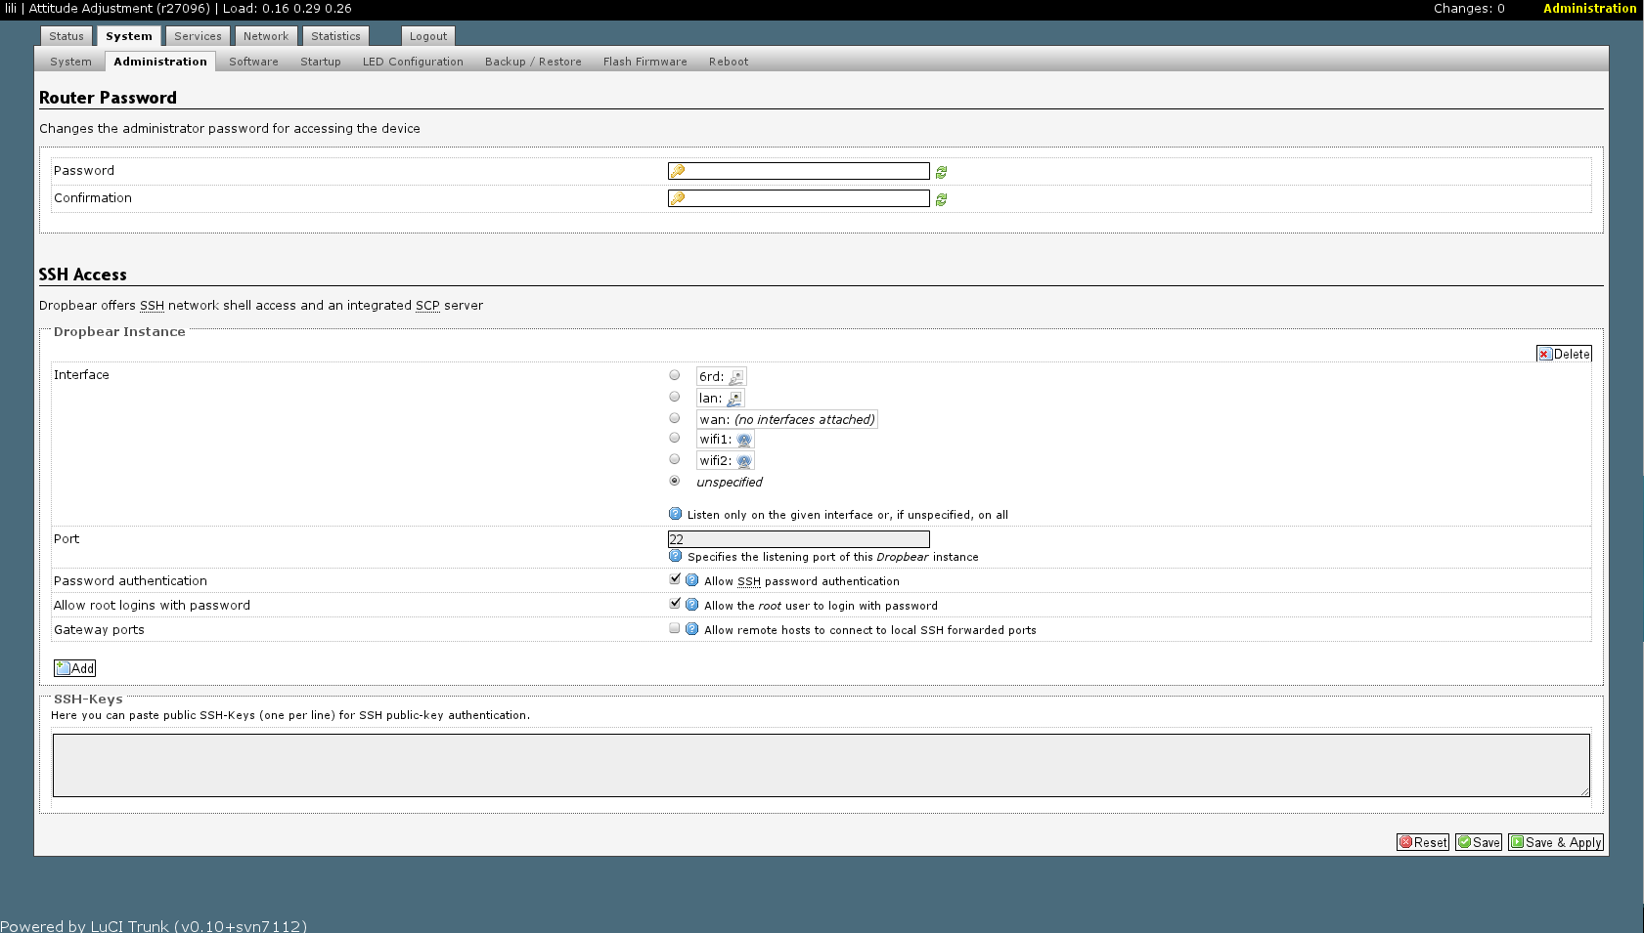Click the Powered by LuCI Trunk link
Image resolution: width=1644 pixels, height=933 pixels.
(x=154, y=925)
